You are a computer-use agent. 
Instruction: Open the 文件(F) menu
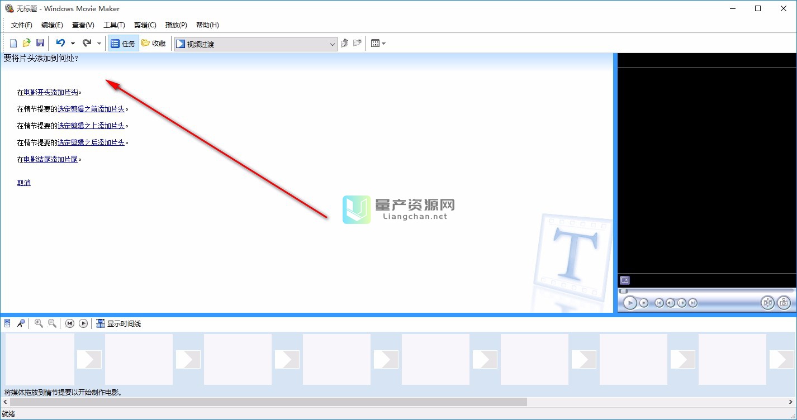pos(22,25)
